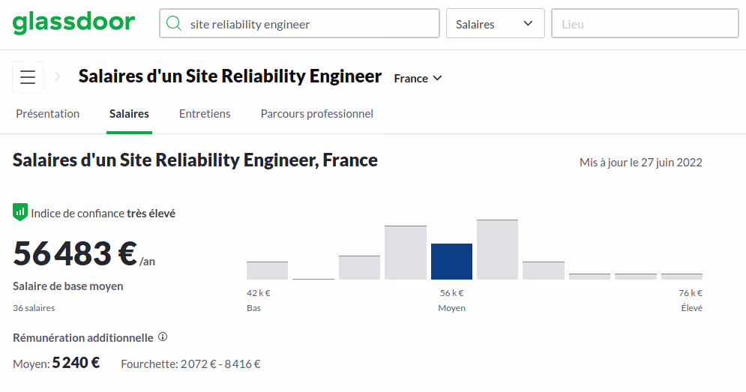Viewport: 746px width, 392px height.
Task: Expand the Salaires category dropdown
Action: click(495, 24)
